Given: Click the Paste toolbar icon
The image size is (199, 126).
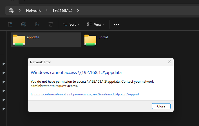Looking at the screenshot, I should coord(10,24).
